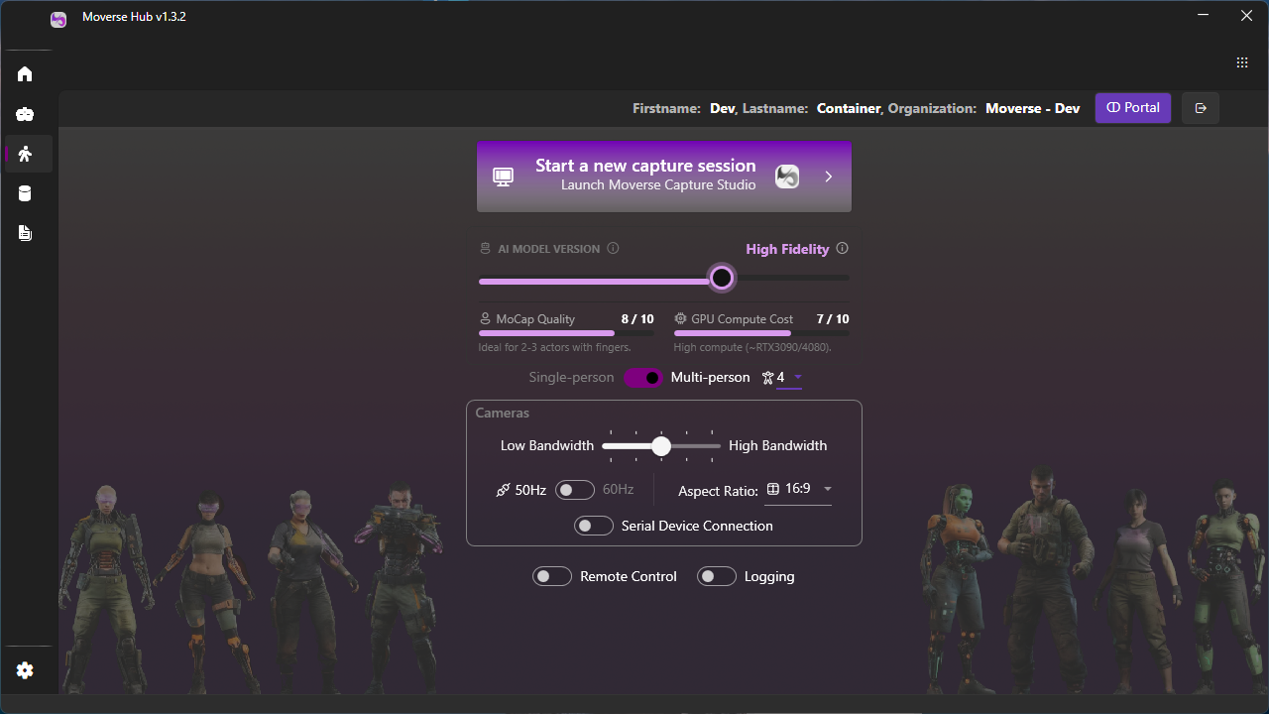Viewport: 1269px width, 714px height.
Task: Click the "7 / 10" GPU Compute Cost value
Action: (x=833, y=319)
